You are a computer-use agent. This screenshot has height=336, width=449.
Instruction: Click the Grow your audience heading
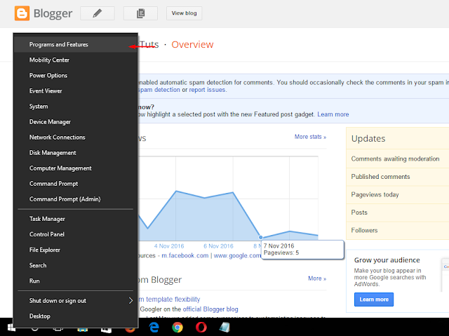pos(387,260)
